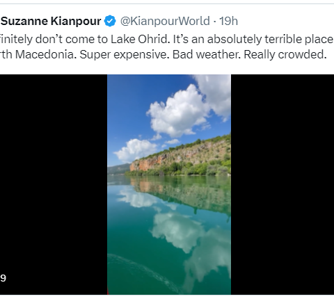
Task: Open the @KianpourWorld handle link
Action: (x=165, y=21)
